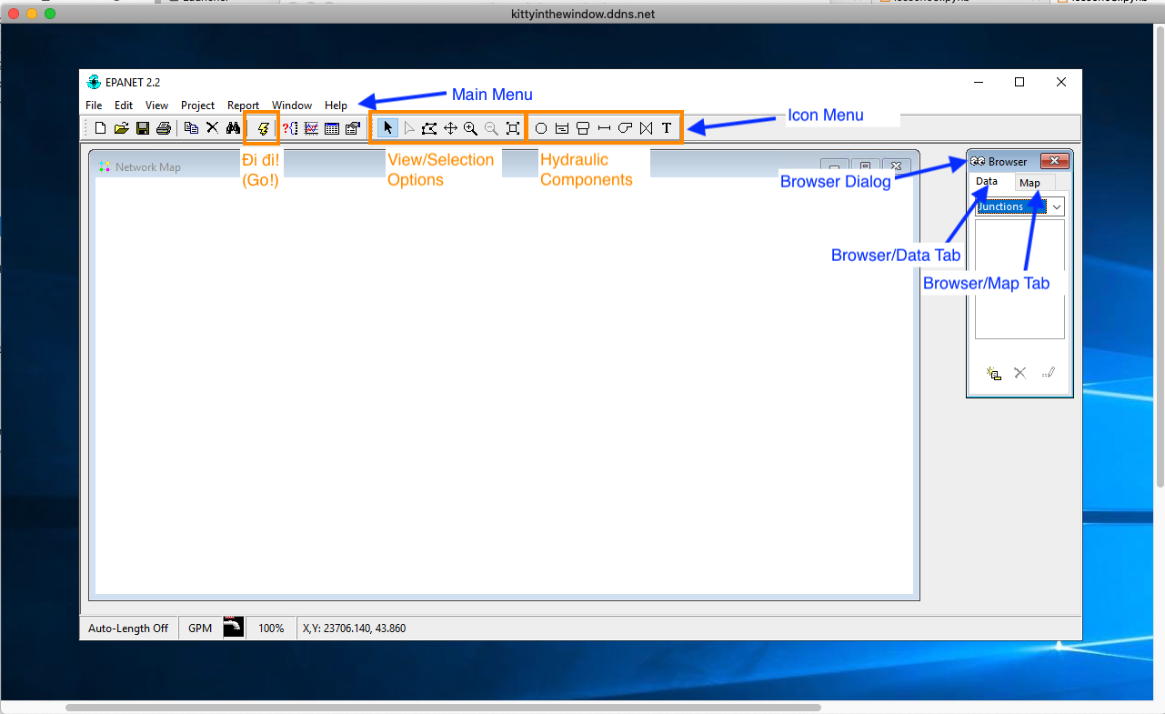Maximize the EPANET 2.2 window

[1019, 82]
